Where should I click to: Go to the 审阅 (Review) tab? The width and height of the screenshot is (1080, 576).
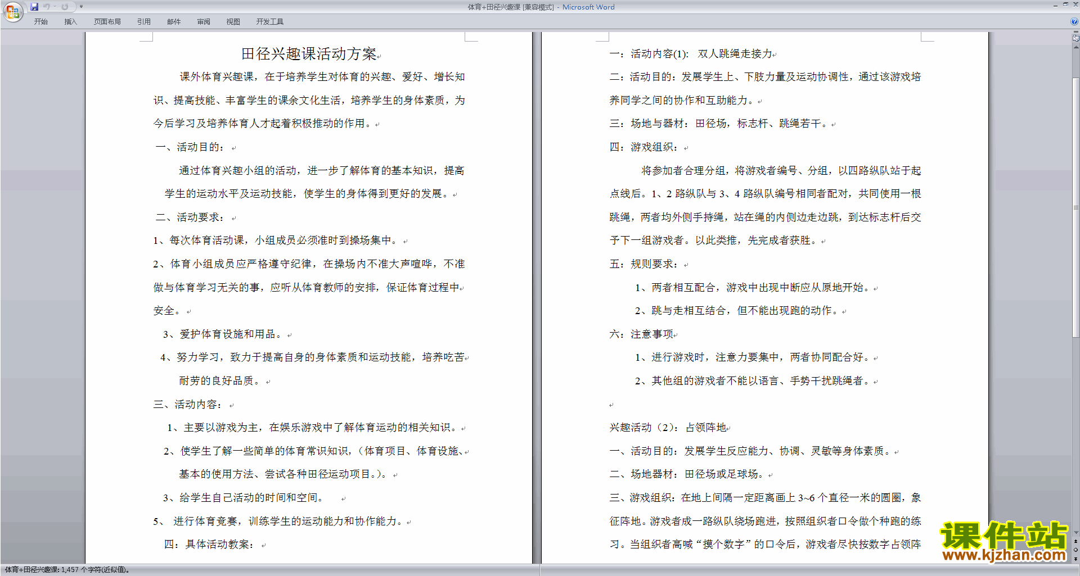[203, 21]
